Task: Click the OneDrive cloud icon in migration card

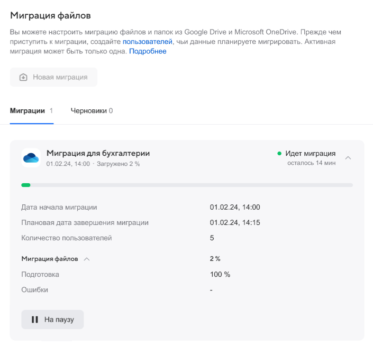Action: [x=31, y=157]
